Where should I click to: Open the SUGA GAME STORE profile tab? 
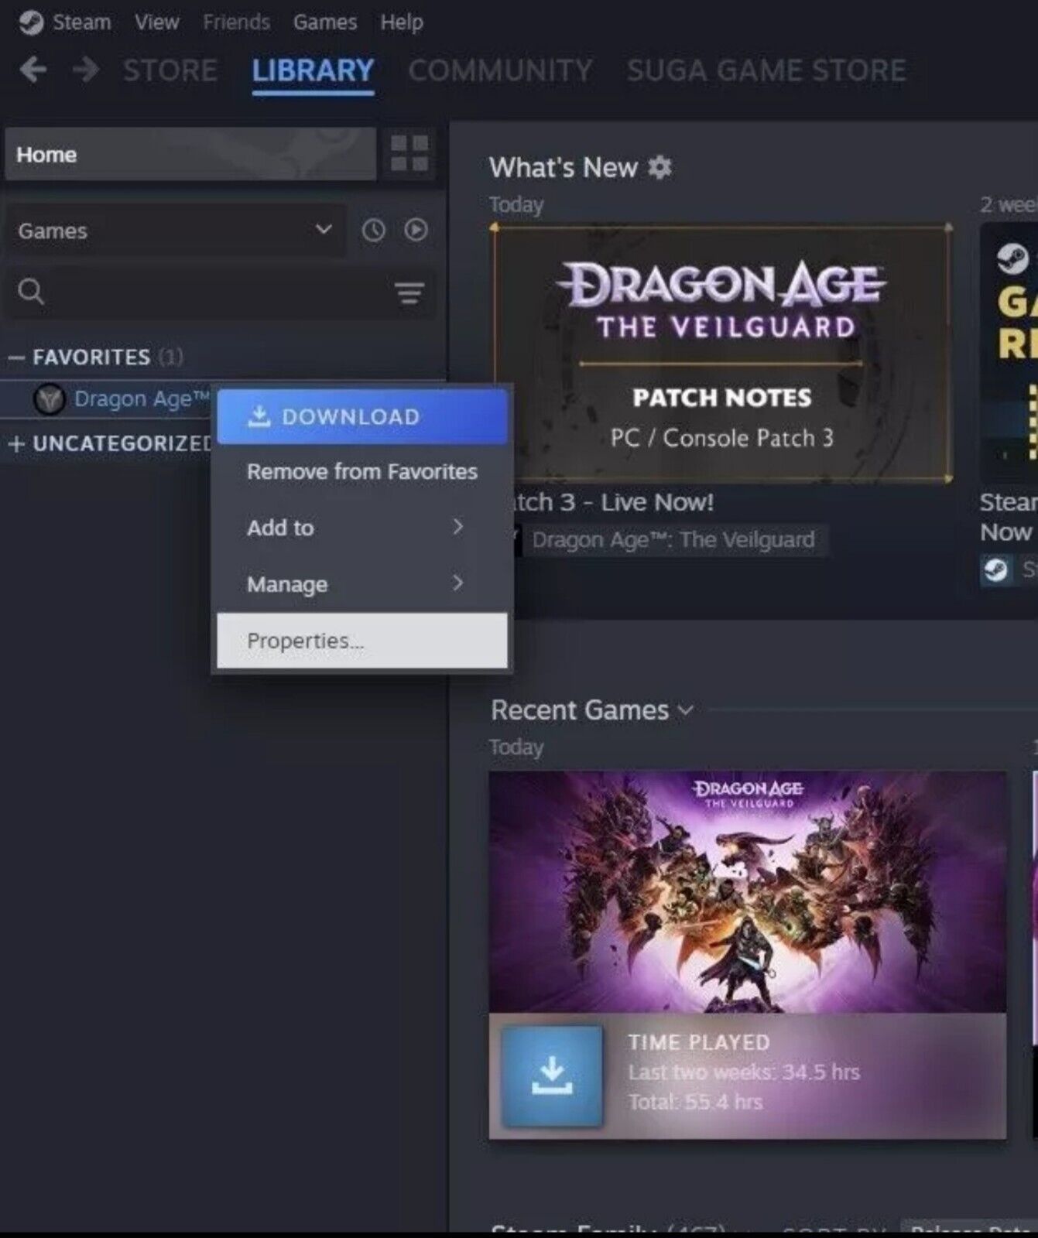tap(766, 70)
